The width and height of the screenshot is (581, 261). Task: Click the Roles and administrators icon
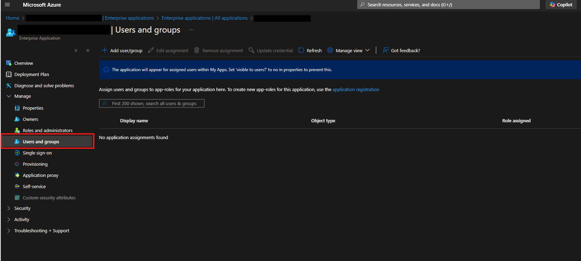pyautogui.click(x=17, y=130)
